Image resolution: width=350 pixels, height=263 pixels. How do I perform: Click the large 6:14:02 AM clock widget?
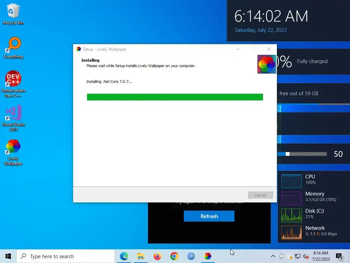271,16
